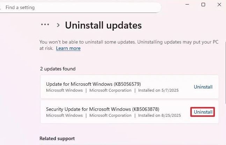Close the Settings window
Viewport: 226px width, 145px height.
pos(219,5)
